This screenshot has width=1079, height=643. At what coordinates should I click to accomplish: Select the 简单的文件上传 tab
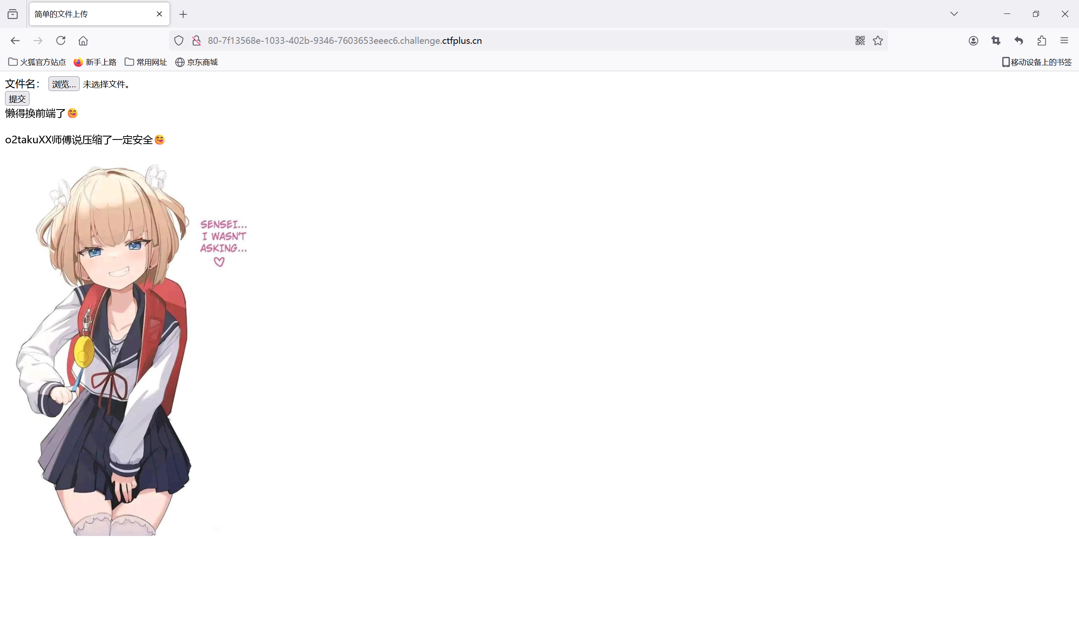coord(99,14)
